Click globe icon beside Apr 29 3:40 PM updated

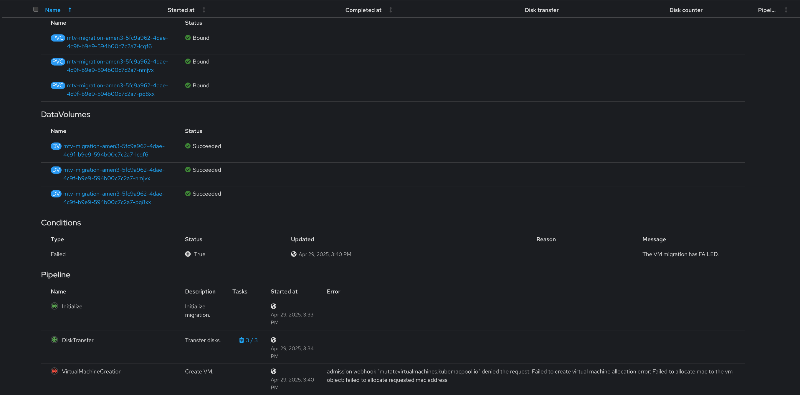click(293, 254)
